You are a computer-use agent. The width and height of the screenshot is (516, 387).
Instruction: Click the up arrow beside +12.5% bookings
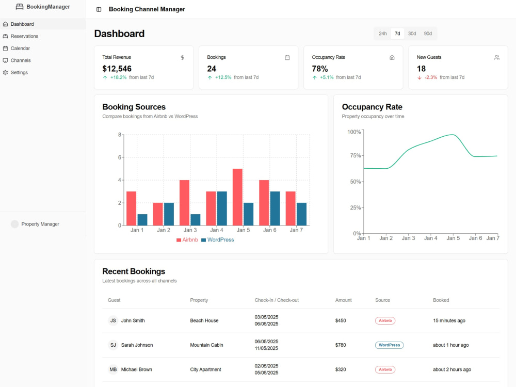pos(209,78)
